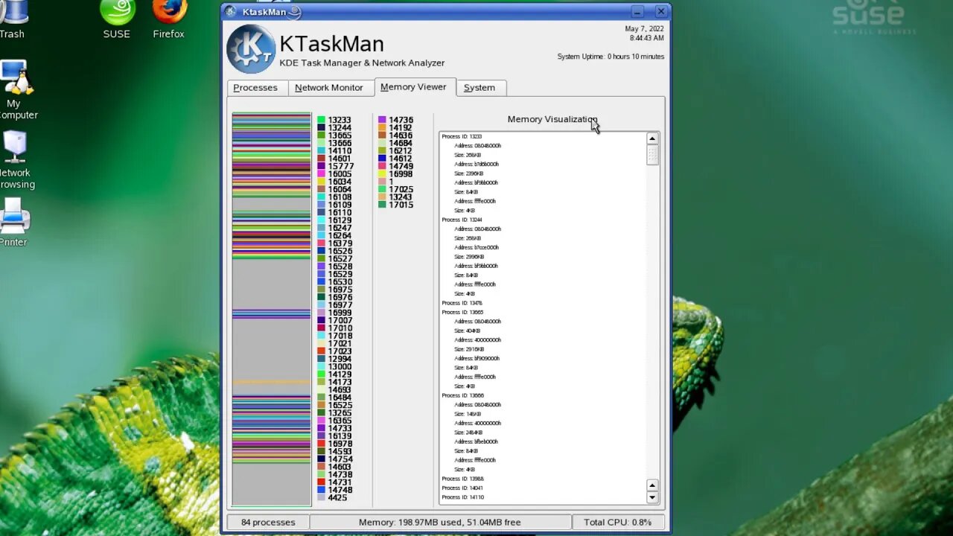Screen dimensions: 953x536
Task: Click the 'Total CPU: 0.8%' status entry
Action: [x=618, y=523]
